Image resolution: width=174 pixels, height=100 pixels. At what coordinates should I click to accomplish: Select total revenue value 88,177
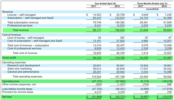[97, 30]
